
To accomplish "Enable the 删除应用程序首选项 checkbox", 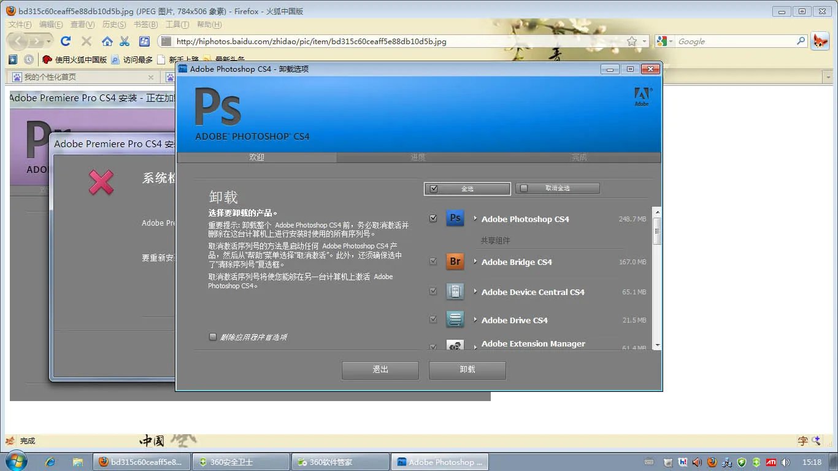I will (x=213, y=337).
